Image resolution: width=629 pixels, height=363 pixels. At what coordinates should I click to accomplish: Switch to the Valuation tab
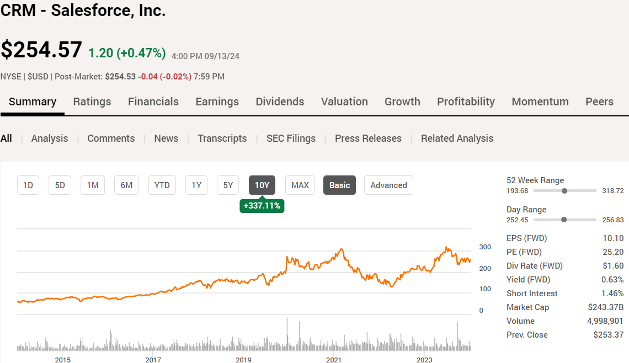344,102
